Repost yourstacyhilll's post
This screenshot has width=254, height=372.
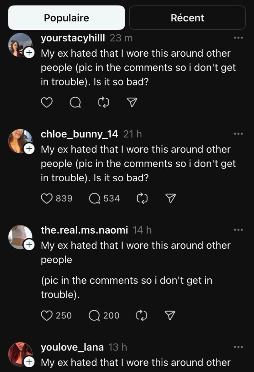(104, 103)
